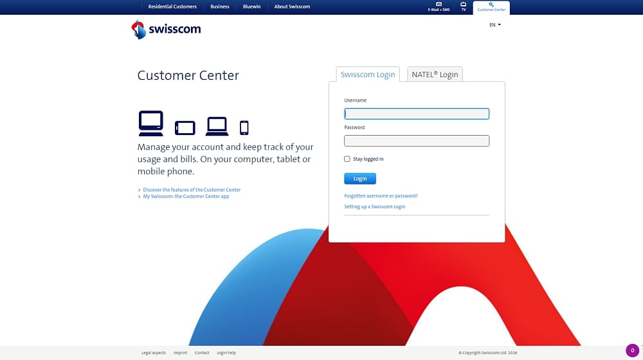Open Forgotten username or password link

pyautogui.click(x=381, y=196)
